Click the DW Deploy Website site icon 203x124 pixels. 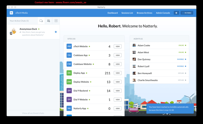[x=69, y=82]
